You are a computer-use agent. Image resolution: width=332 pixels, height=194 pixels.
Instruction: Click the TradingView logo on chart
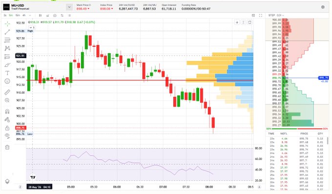point(33,177)
